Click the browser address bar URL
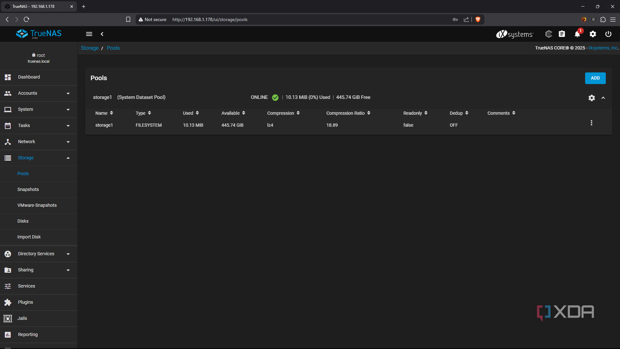This screenshot has width=620, height=349. coord(210,19)
